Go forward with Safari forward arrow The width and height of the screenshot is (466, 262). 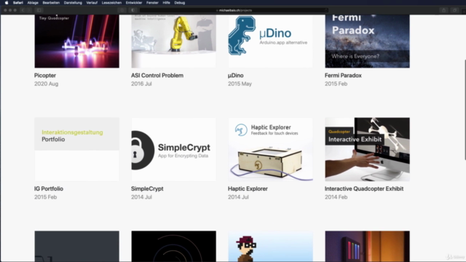click(29, 10)
